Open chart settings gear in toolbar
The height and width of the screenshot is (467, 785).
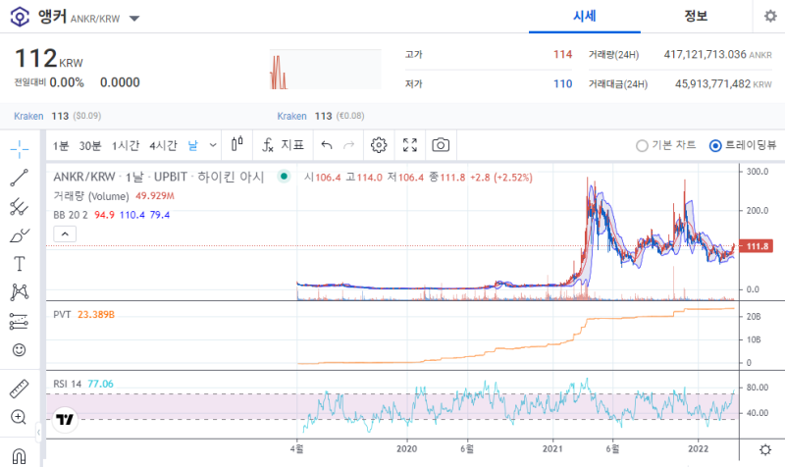(379, 145)
